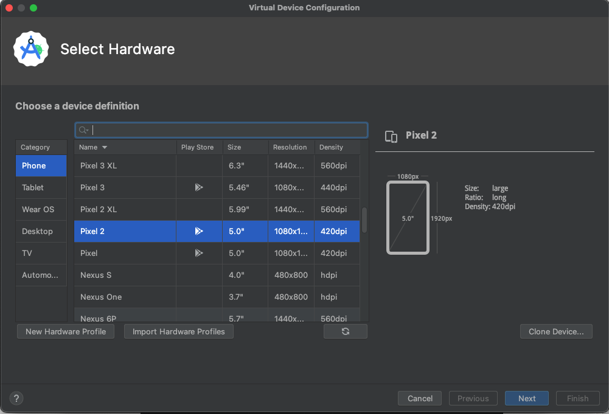The image size is (609, 414).
Task: Select the Pixel 2 device name
Action: [x=92, y=231]
